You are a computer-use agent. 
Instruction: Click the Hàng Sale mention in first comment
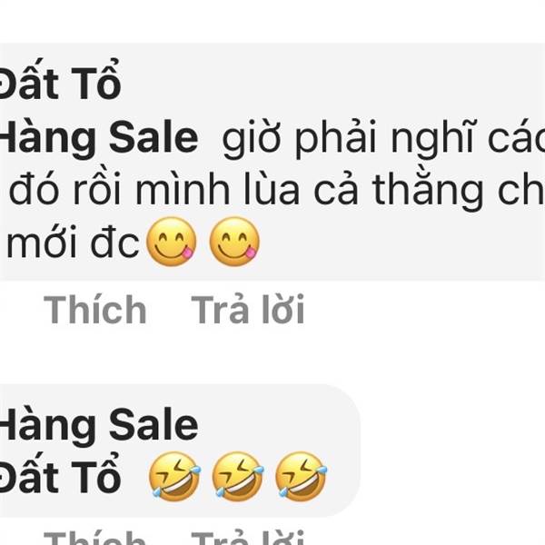(x=98, y=138)
